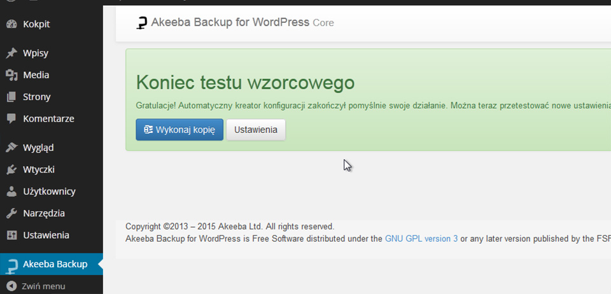The image size is (611, 294).
Task: Click the Ustawienia button in green panel
Action: point(256,130)
